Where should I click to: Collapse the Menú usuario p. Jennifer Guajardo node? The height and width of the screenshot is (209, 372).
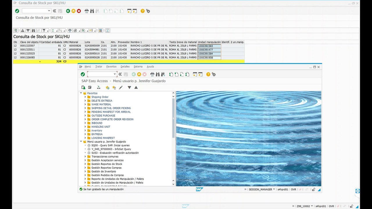[81, 142]
